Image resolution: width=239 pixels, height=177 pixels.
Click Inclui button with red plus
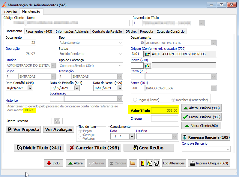53,163
